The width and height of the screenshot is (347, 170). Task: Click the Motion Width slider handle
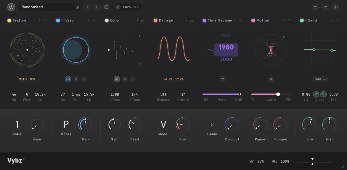278,94
